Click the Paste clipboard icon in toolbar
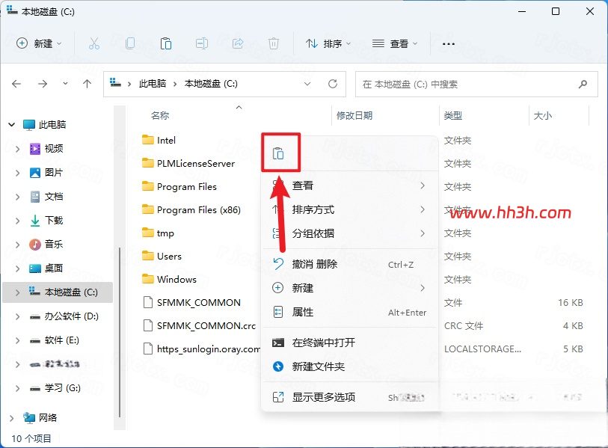Viewport: 608px width, 448px height. tap(166, 43)
